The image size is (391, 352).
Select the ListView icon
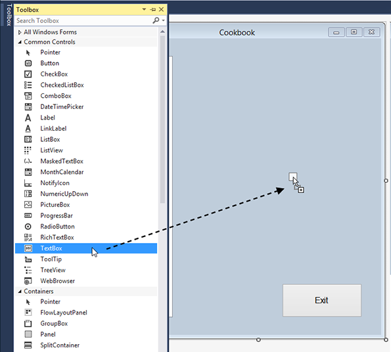click(x=28, y=150)
